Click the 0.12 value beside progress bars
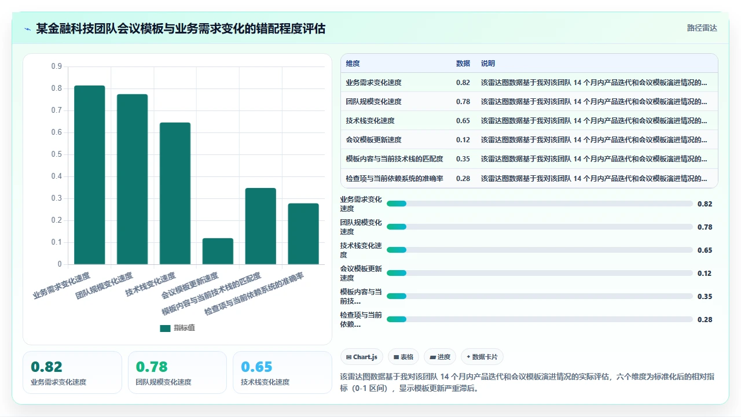 [x=705, y=273]
